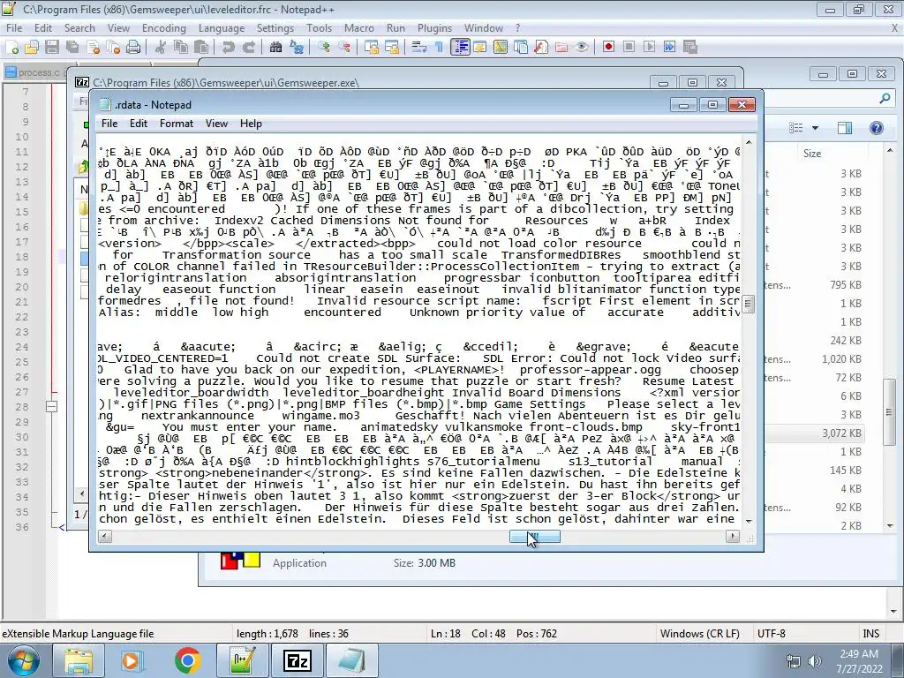Click the Notepad horizontal scrollbar left arrow

tap(105, 537)
